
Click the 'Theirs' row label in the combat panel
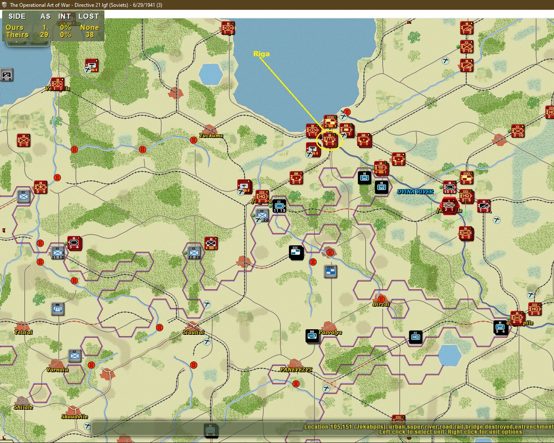coord(17,35)
